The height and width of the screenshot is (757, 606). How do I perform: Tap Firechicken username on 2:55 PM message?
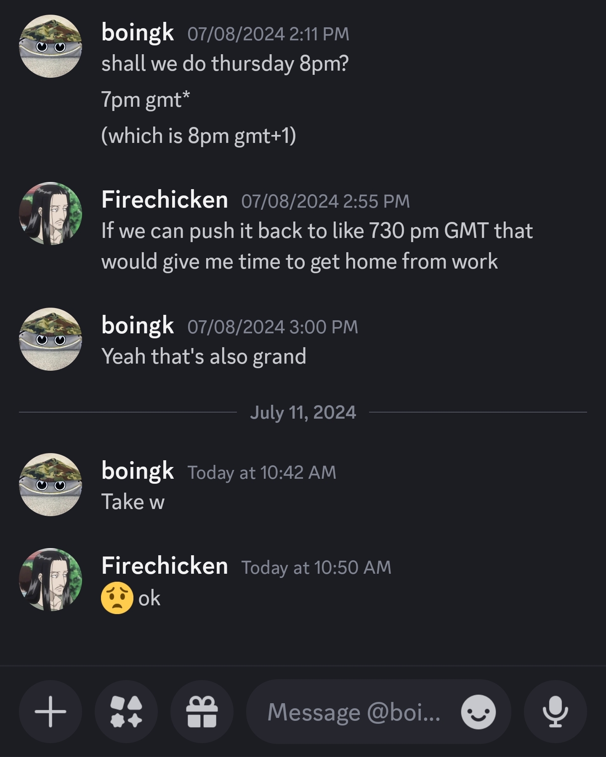click(165, 200)
